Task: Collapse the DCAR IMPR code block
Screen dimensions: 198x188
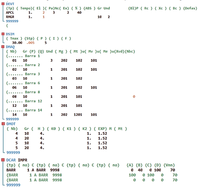Action: click(3, 160)
